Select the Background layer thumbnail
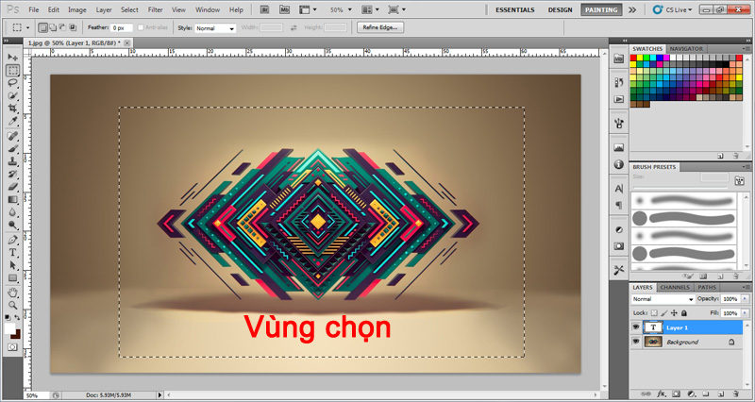The width and height of the screenshot is (755, 402). pyautogui.click(x=653, y=342)
